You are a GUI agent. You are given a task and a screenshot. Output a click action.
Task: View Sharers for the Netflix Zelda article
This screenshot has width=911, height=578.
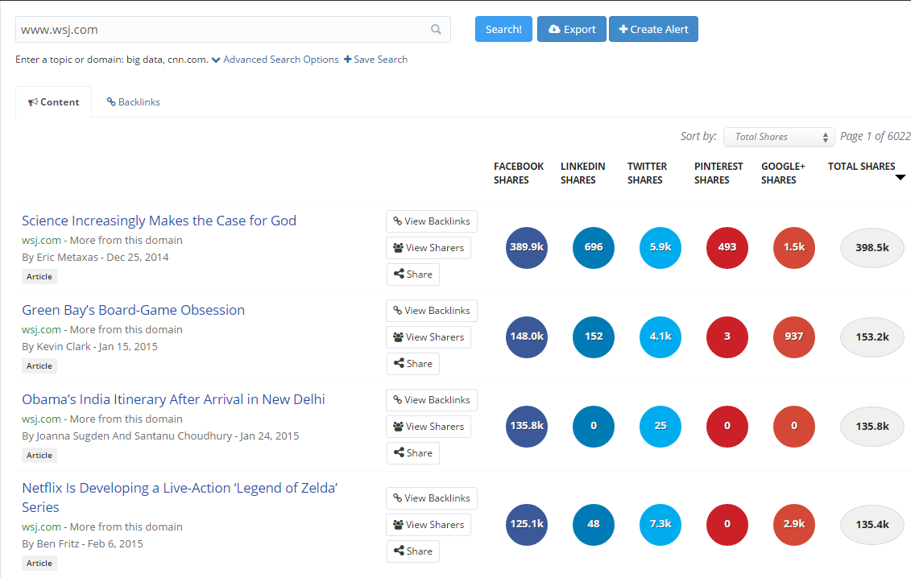pos(429,525)
